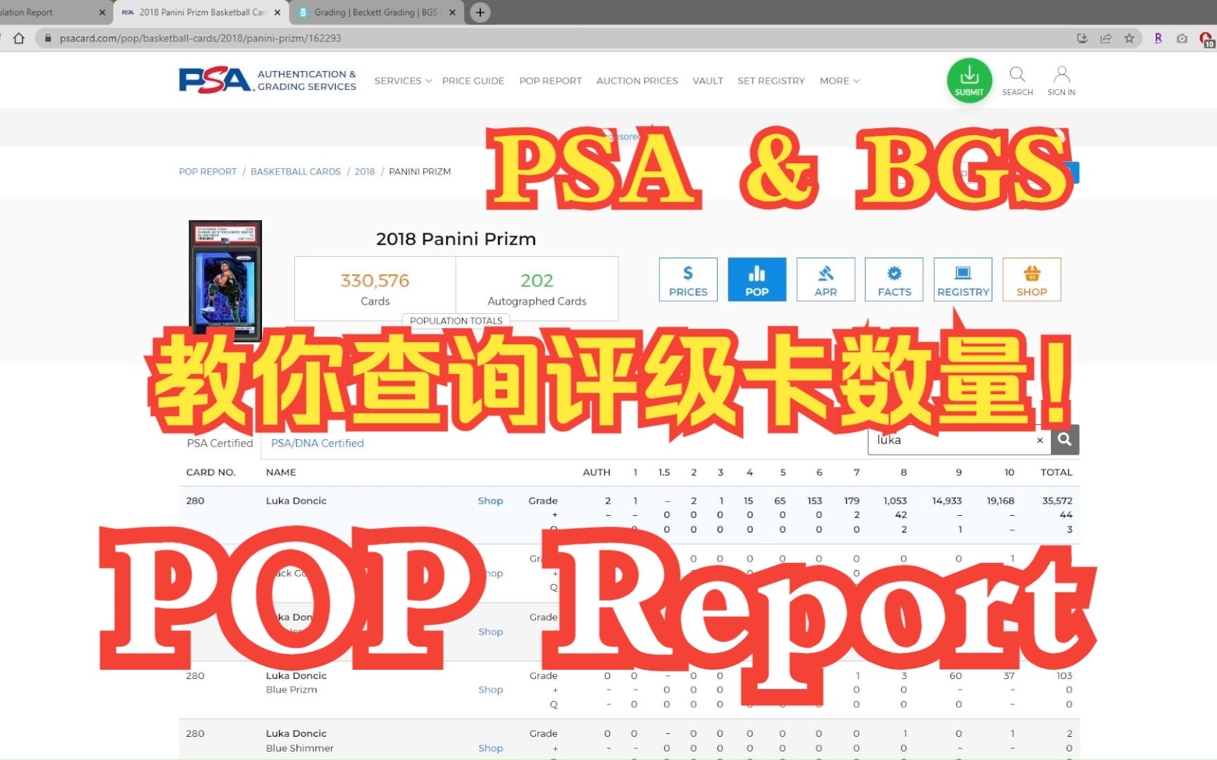The height and width of the screenshot is (760, 1217).
Task: Click the 14,933 grade 9 count
Action: coord(947,501)
